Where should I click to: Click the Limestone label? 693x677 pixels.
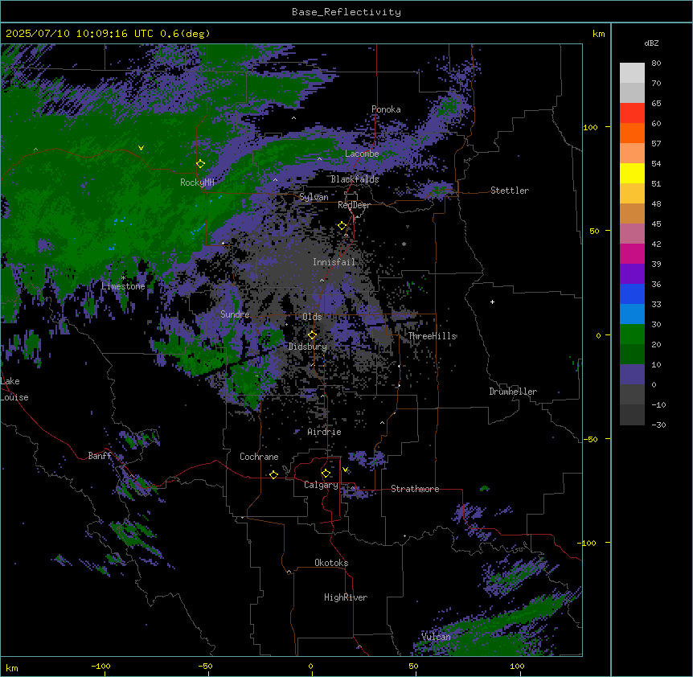tap(123, 286)
